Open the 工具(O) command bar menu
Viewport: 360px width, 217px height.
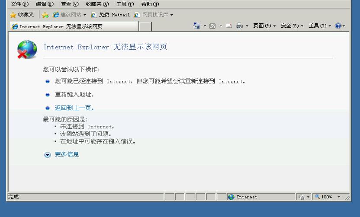click(x=320, y=26)
